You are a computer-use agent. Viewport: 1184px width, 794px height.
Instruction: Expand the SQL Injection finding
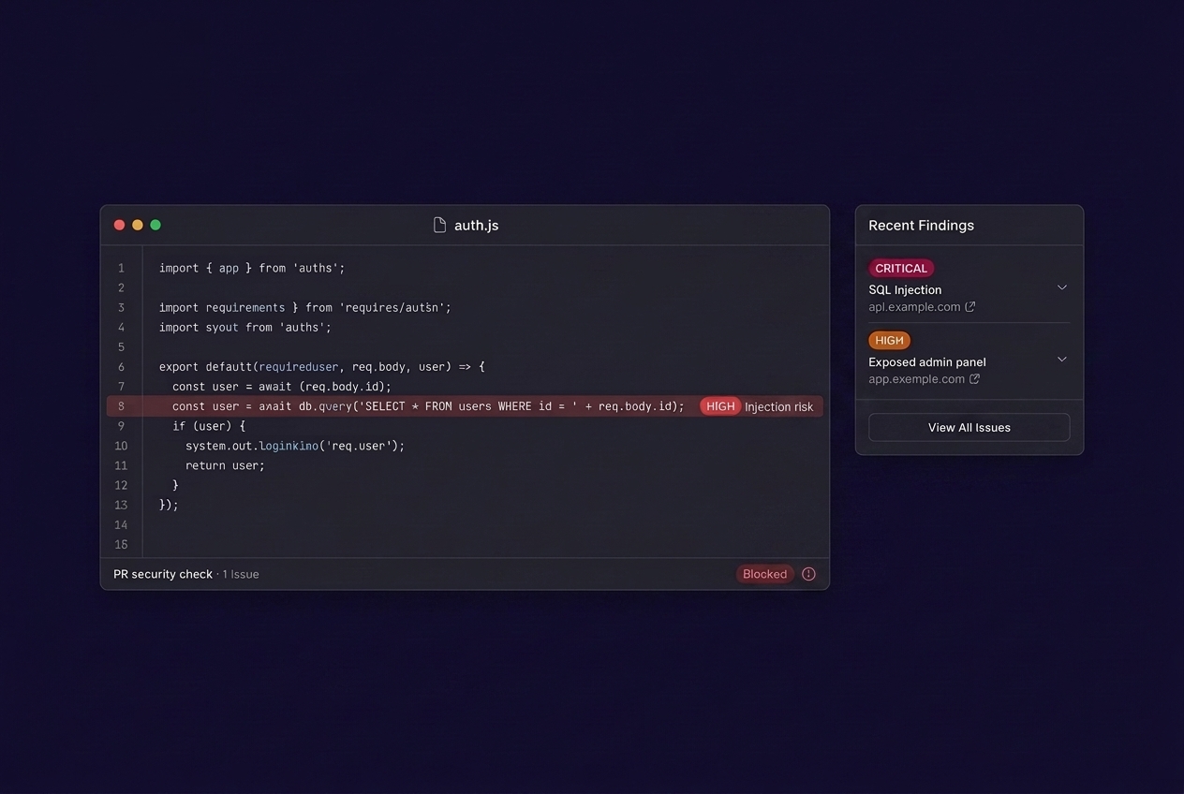(x=1062, y=287)
